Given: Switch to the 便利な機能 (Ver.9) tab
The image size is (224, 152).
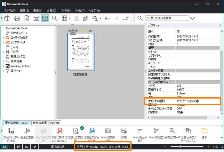Looking at the screenshot, I should point(17,123).
